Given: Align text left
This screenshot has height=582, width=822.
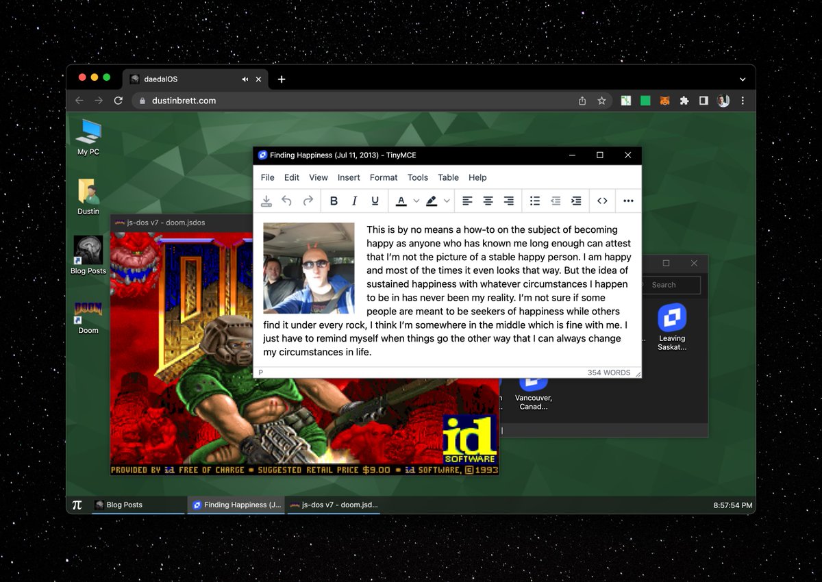Looking at the screenshot, I should click(467, 201).
